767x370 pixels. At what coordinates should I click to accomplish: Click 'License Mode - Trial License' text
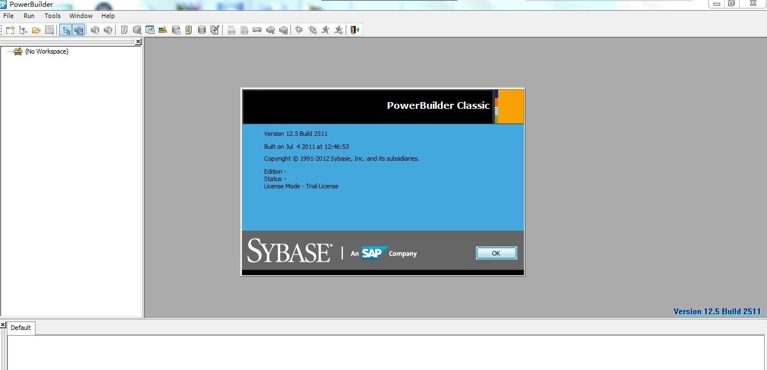tap(301, 186)
